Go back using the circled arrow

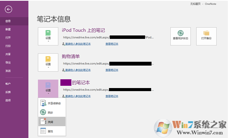(x=8, y=10)
